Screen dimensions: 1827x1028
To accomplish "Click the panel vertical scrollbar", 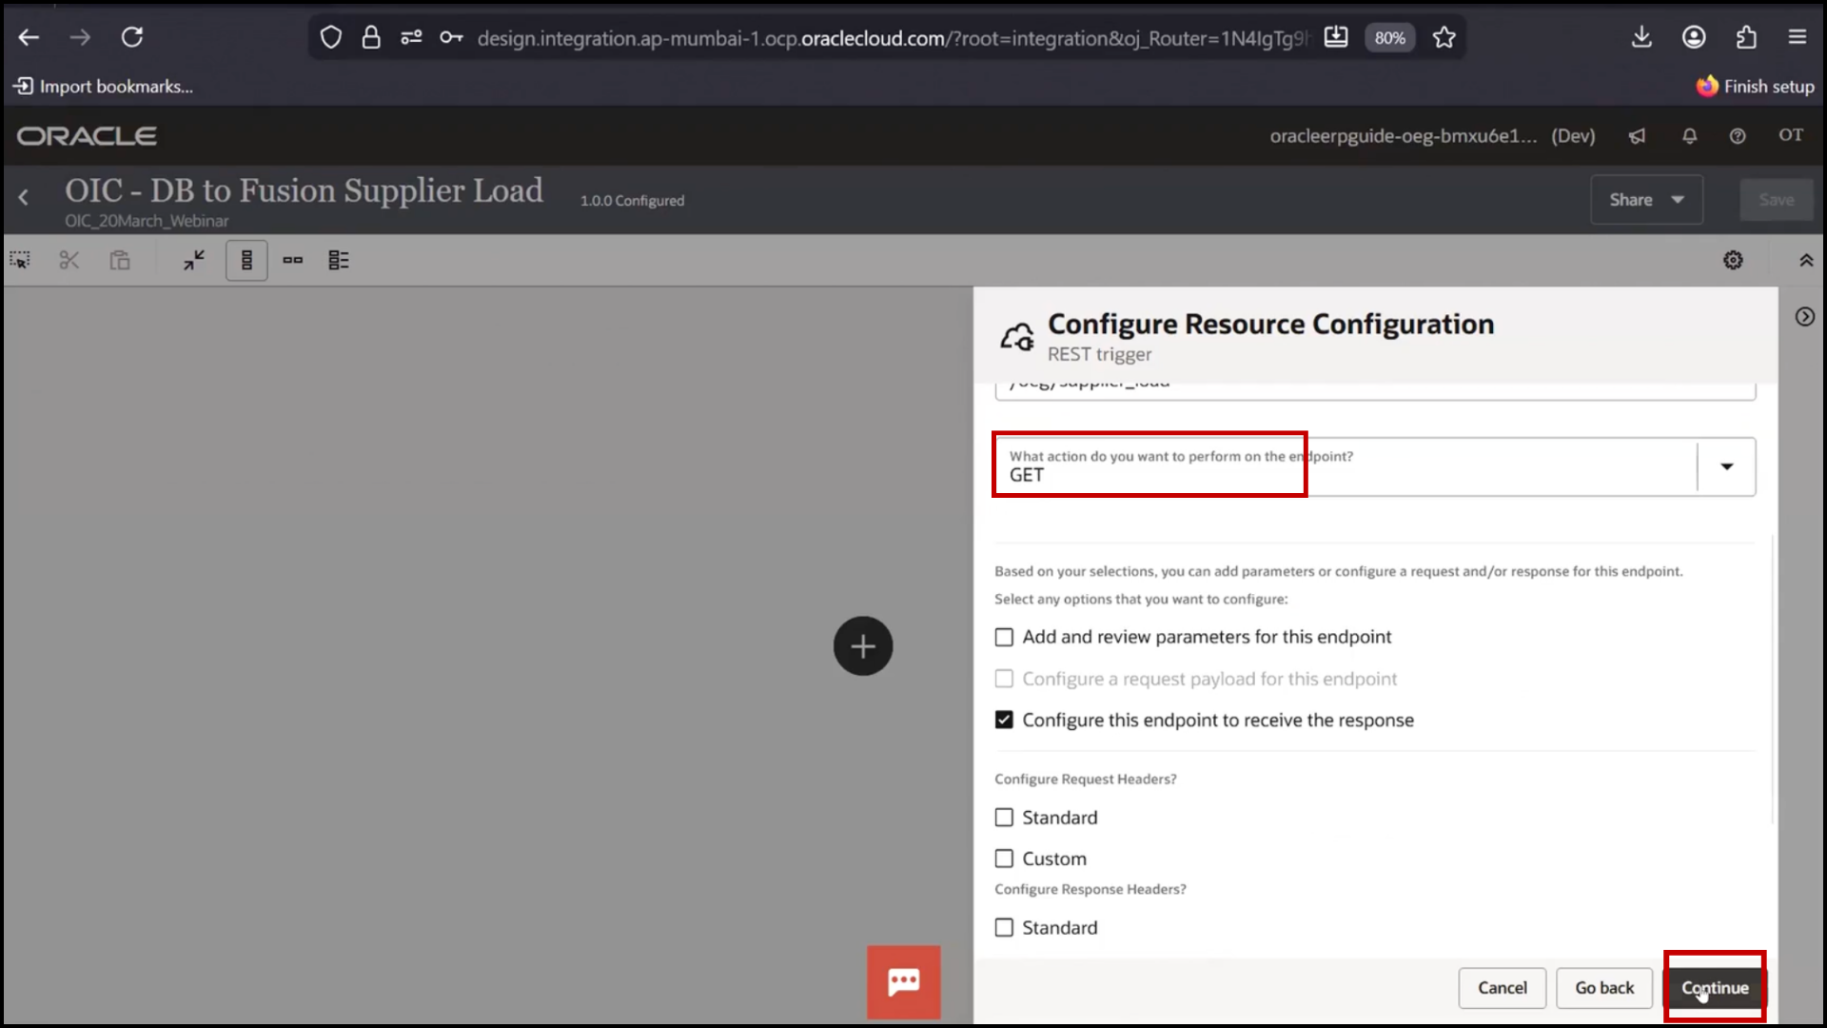I will tap(1773, 681).
